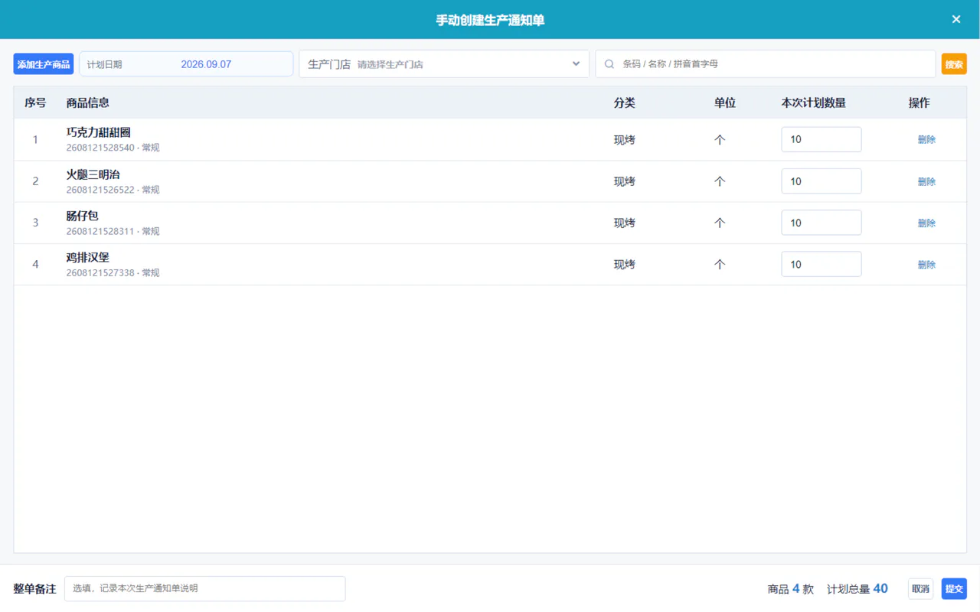This screenshot has width=980, height=612.
Task: Click the 本次计划数量 column header
Action: pyautogui.click(x=813, y=103)
